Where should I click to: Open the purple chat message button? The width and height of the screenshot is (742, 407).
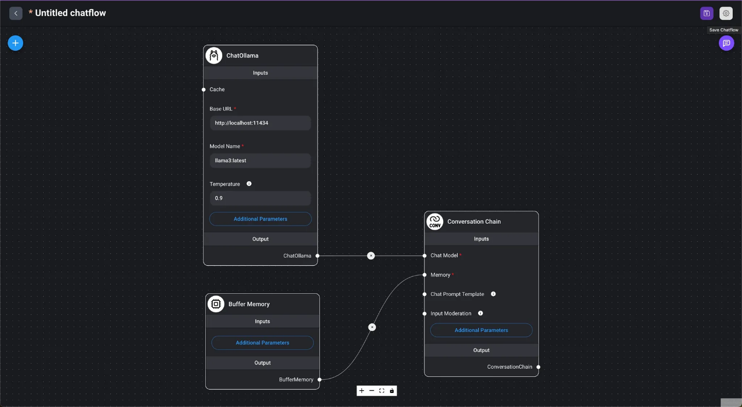pos(726,43)
